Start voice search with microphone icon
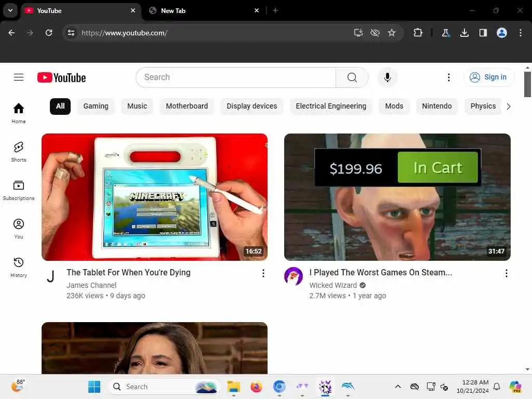532x399 pixels. (x=387, y=77)
